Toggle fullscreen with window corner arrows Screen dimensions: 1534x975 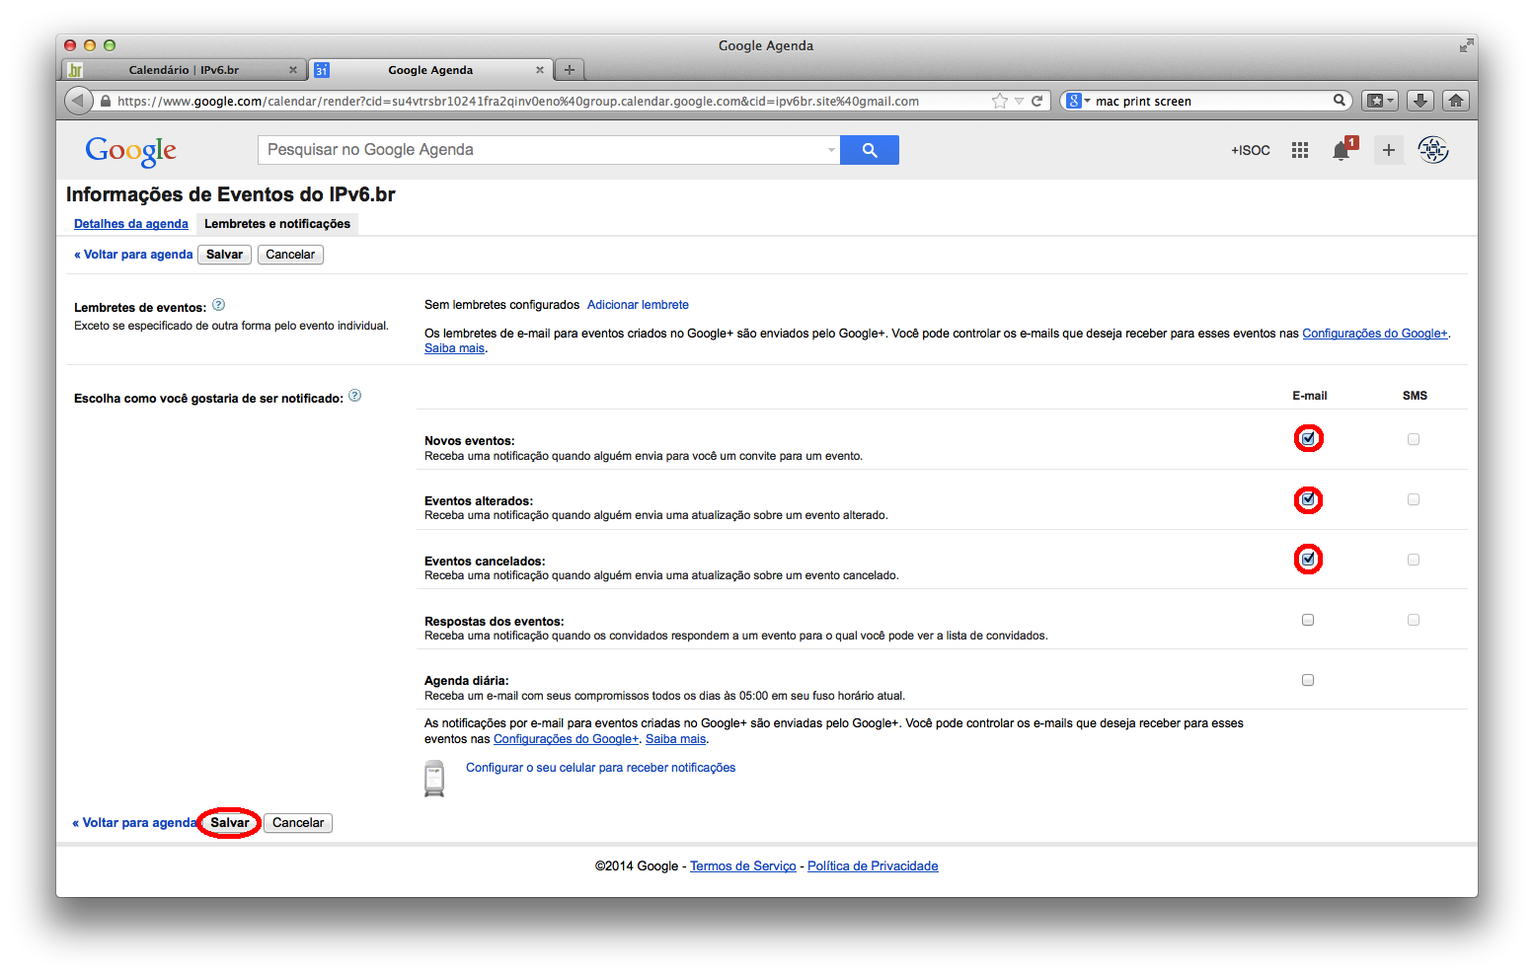pyautogui.click(x=1466, y=45)
